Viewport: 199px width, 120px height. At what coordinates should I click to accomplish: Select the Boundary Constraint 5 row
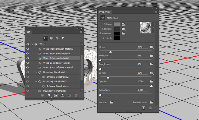click(55, 91)
